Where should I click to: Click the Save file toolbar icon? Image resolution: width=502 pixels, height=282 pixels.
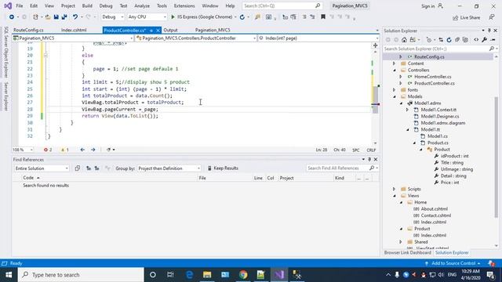[x=56, y=17]
